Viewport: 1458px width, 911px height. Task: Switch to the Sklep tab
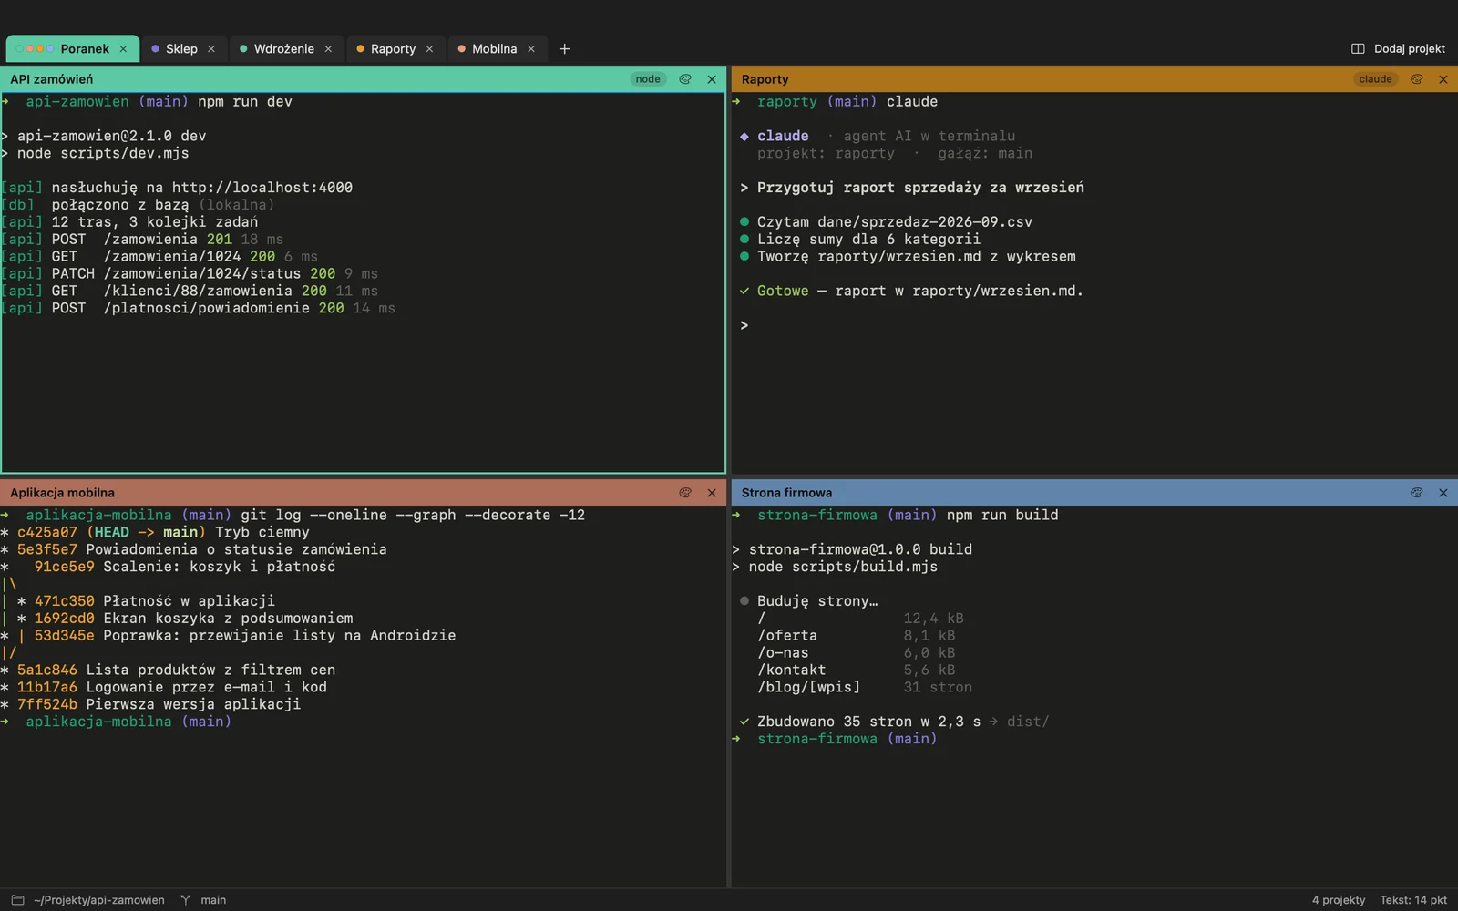pos(183,49)
